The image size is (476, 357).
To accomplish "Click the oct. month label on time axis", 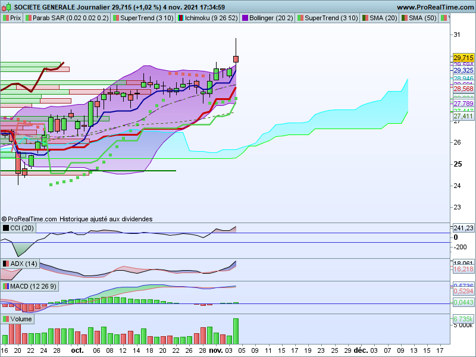I will pos(77,350).
